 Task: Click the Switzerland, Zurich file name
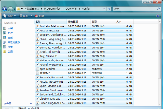(52, 94)
